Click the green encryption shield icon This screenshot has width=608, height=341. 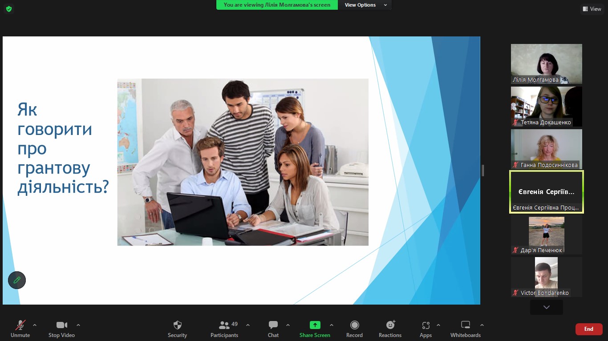click(x=9, y=9)
